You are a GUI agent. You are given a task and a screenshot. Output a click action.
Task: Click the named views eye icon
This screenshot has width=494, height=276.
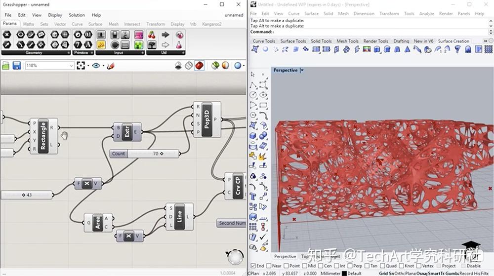coord(96,66)
